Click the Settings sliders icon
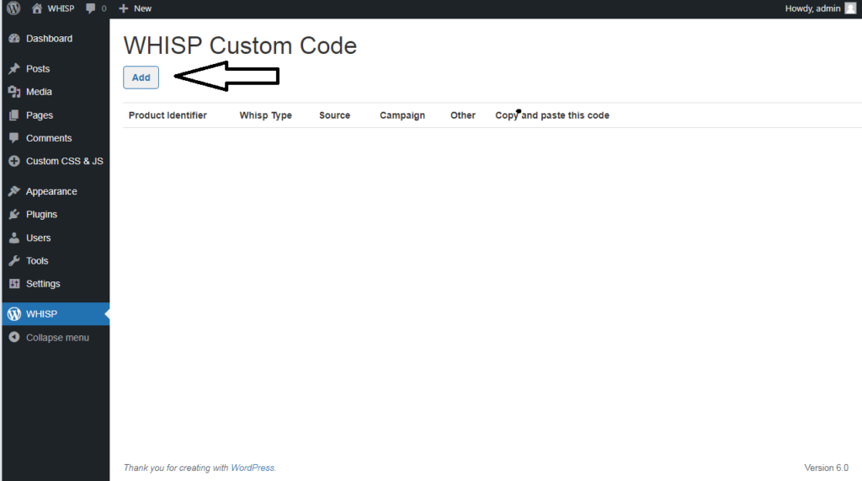 click(14, 283)
